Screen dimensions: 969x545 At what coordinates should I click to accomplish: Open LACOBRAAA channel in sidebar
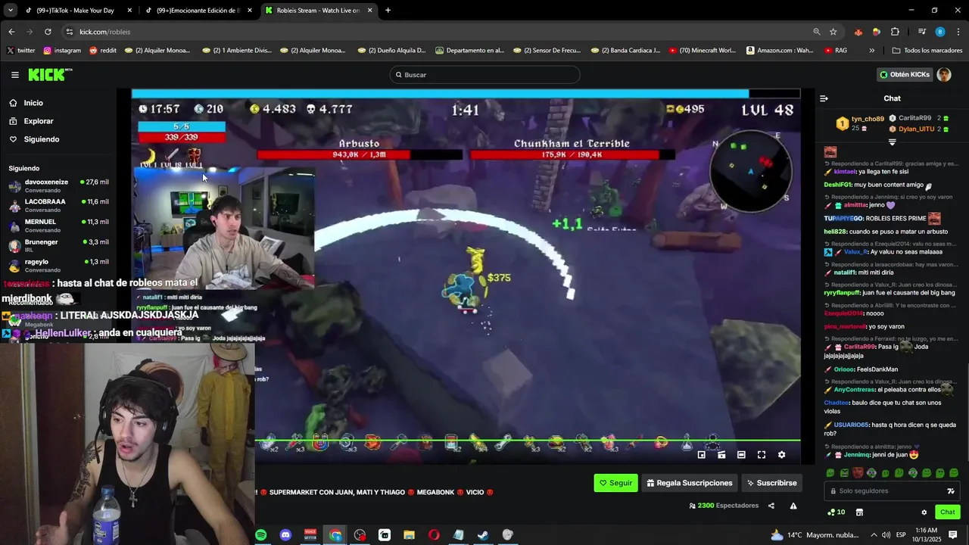point(59,206)
